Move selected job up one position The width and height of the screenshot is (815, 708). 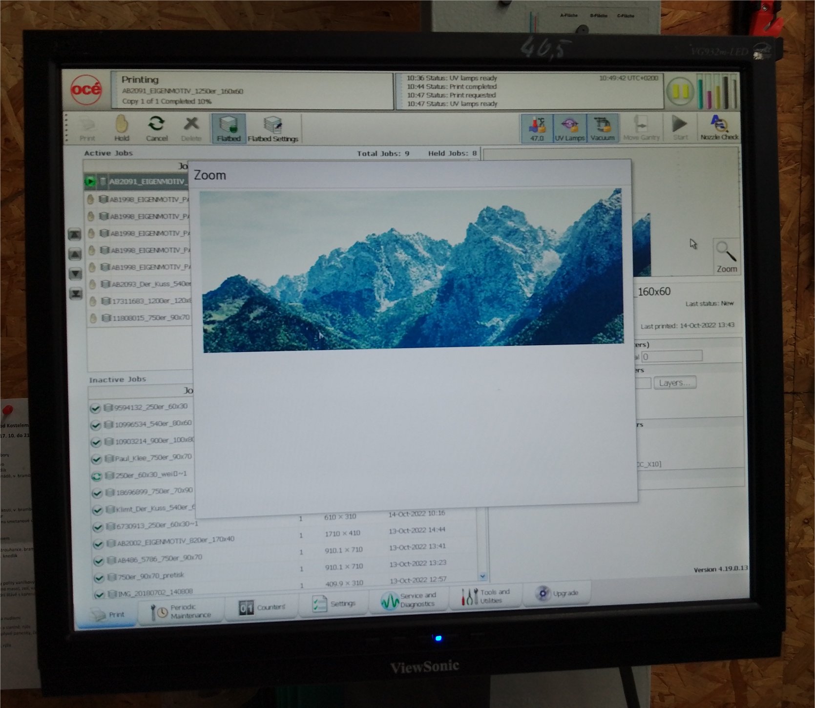coord(75,254)
